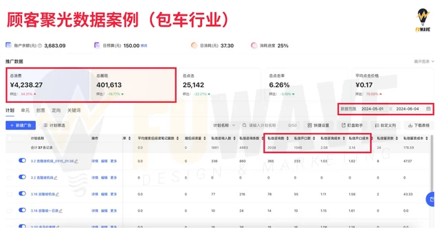Open the 计划名称 search-type dropdown
The width and height of the screenshot is (440, 247).
(223, 125)
